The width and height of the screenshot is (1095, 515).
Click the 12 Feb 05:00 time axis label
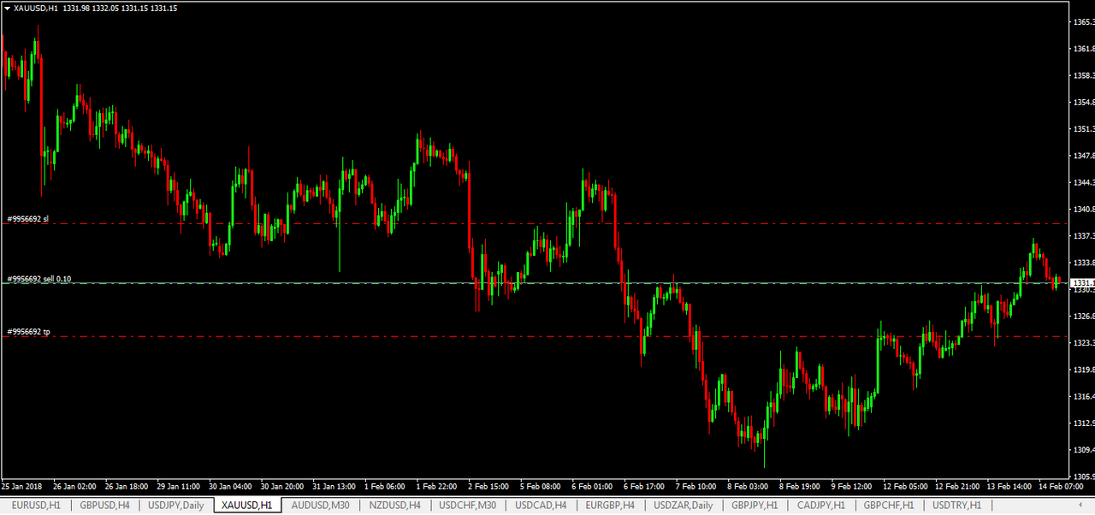(x=903, y=486)
